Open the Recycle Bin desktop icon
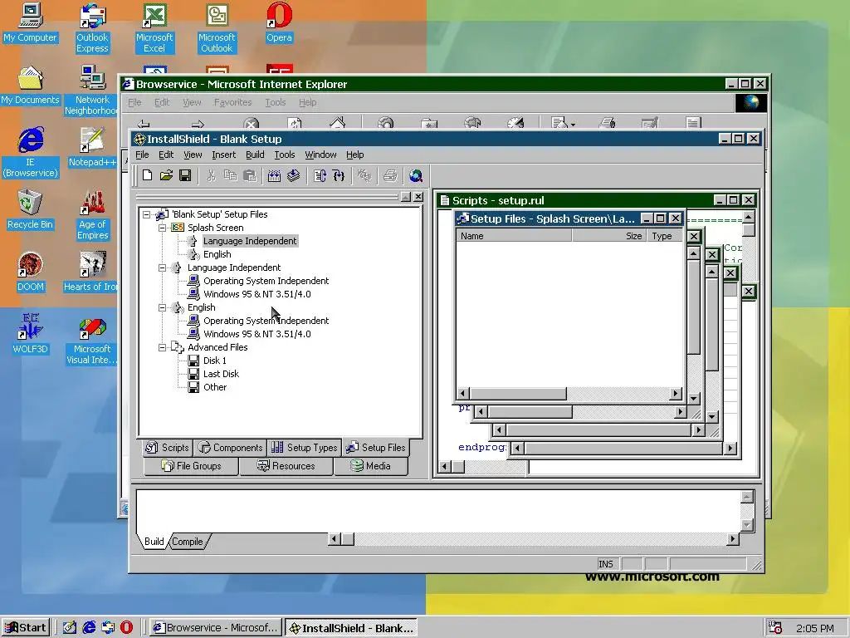 point(30,210)
